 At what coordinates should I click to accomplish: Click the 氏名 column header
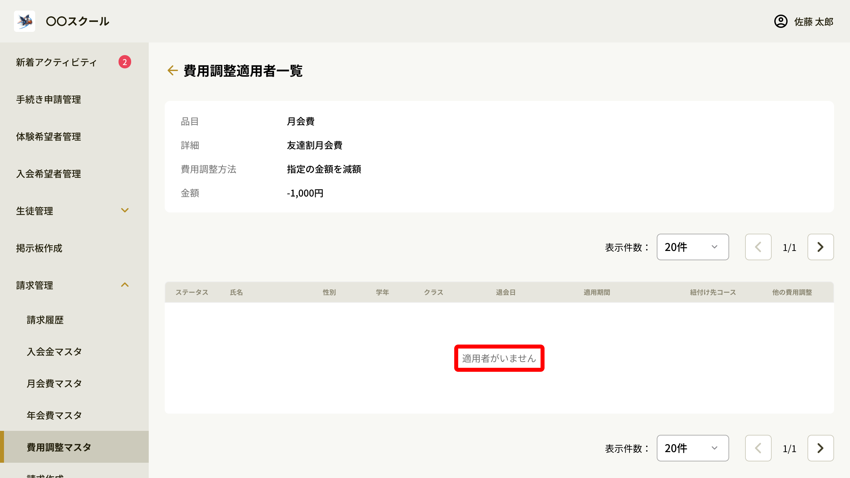coord(236,292)
